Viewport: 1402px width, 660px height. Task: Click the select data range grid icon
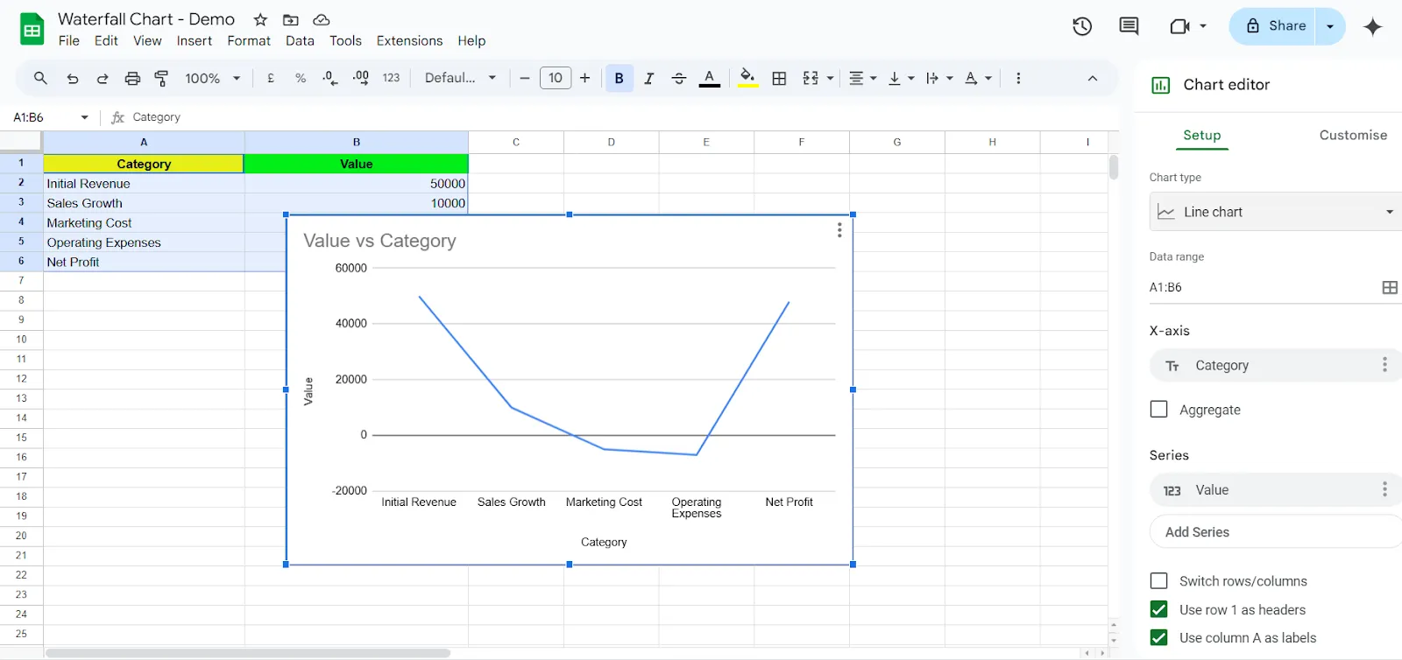[1390, 287]
